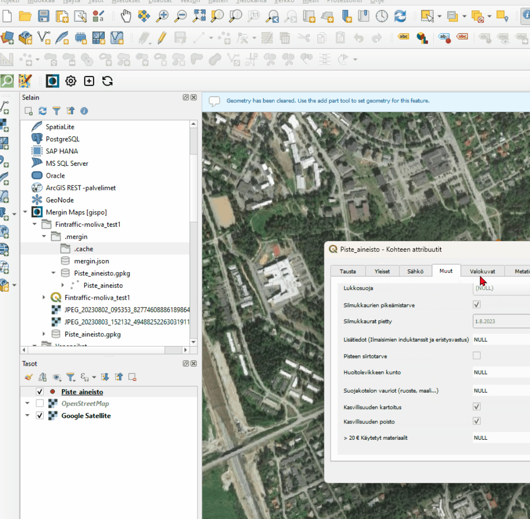Click the Zoom In magnifier tool
Viewport: 530px width, 519px height.
pyautogui.click(x=162, y=16)
